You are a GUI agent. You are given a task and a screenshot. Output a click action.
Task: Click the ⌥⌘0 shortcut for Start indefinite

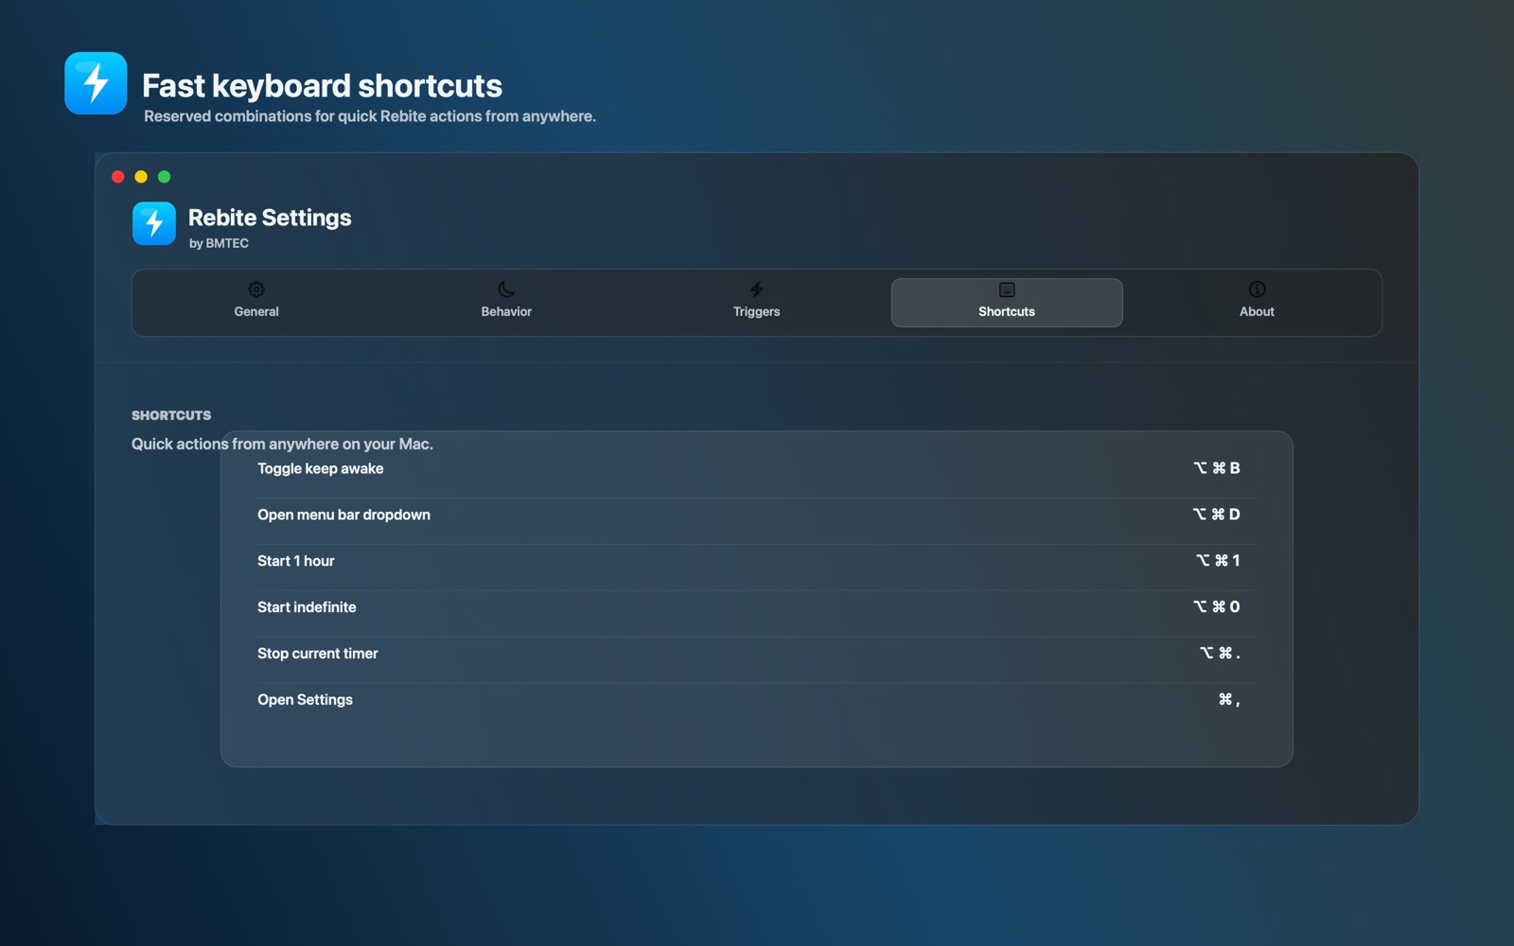[1216, 607]
